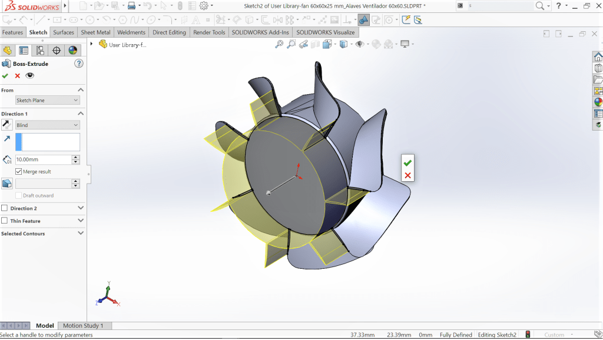
Task: Open the ConfigurationManager tab icon
Action: [40, 51]
